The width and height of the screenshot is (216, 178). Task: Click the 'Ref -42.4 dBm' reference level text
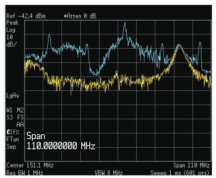pyautogui.click(x=26, y=16)
